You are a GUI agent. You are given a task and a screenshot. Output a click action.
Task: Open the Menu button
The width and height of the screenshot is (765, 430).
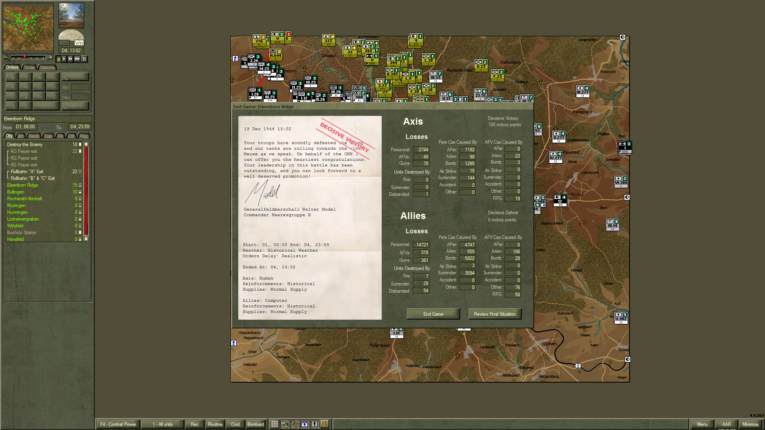pyautogui.click(x=702, y=424)
